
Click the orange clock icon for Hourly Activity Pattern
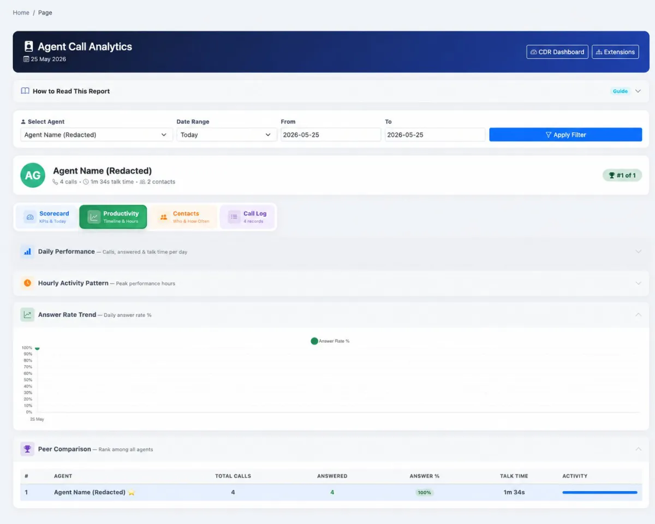point(27,283)
